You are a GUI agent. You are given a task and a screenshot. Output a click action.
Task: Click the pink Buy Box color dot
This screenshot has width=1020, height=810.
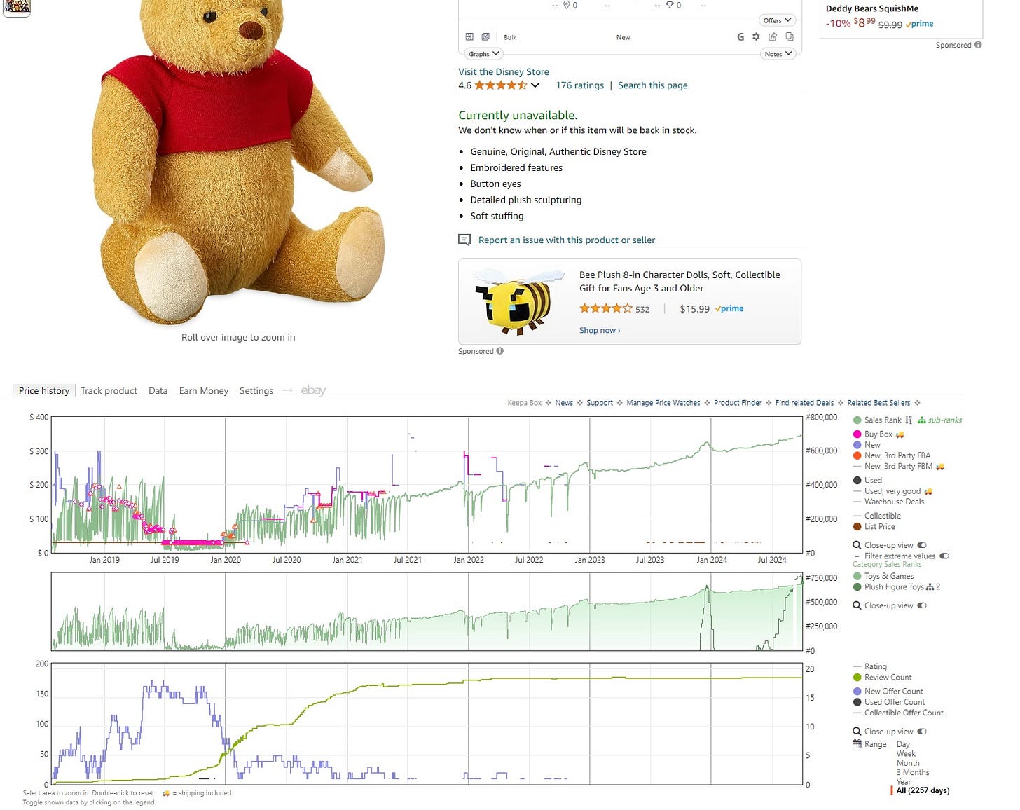[857, 434]
